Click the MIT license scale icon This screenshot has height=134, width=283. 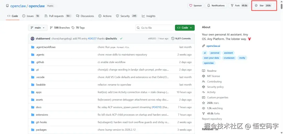click(x=204, y=76)
